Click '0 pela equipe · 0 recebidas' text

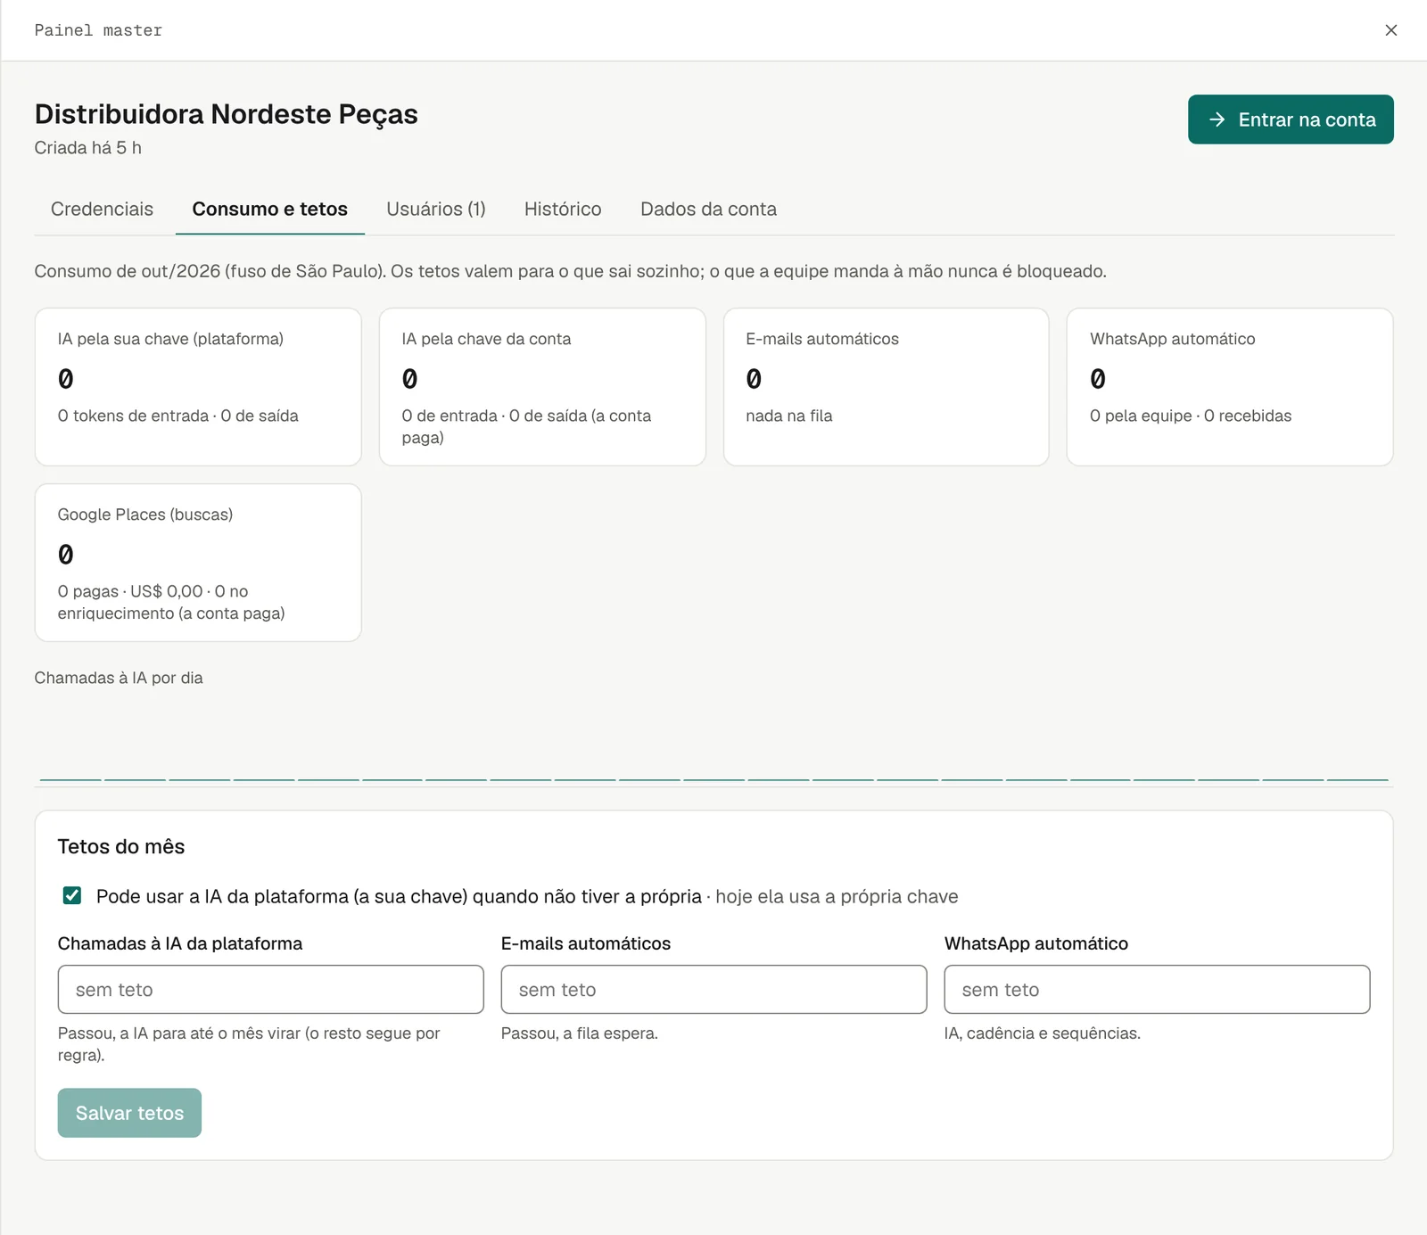coord(1190,416)
